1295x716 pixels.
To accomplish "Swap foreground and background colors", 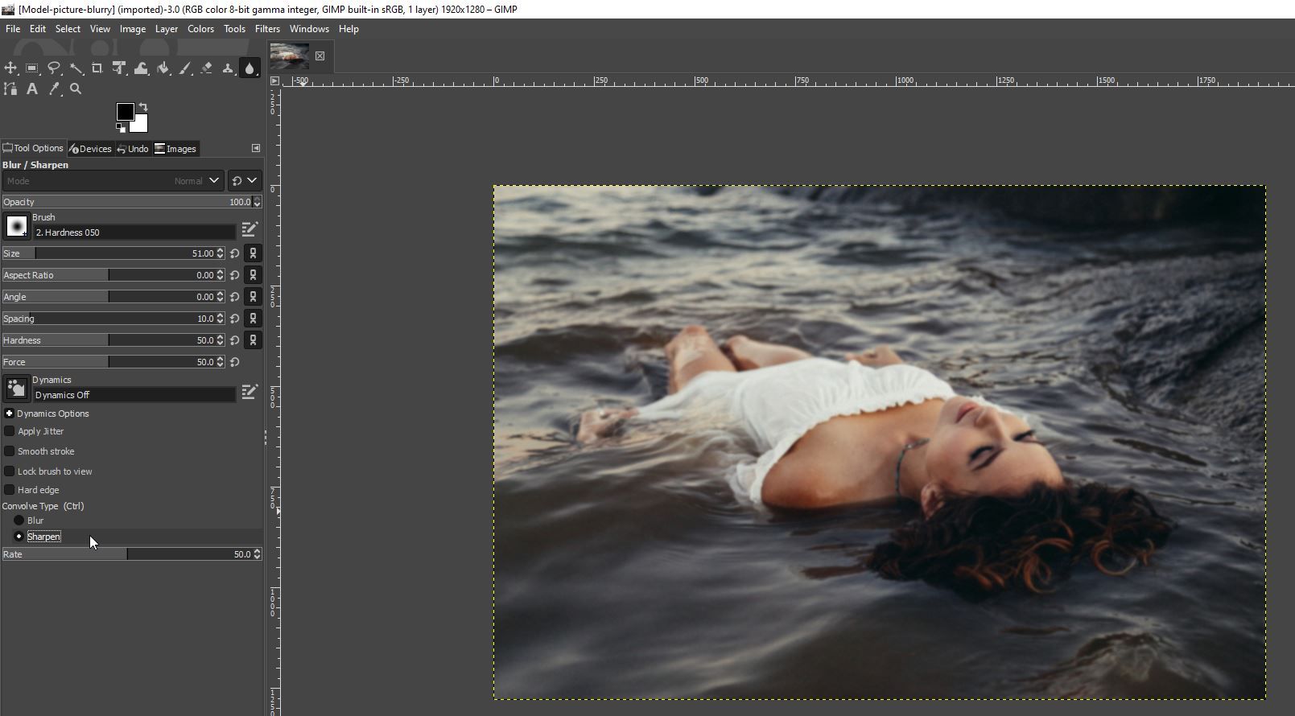I will click(x=143, y=107).
